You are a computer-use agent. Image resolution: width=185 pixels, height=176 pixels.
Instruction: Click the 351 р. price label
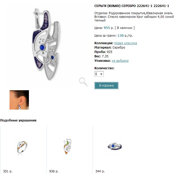coord(8,171)
